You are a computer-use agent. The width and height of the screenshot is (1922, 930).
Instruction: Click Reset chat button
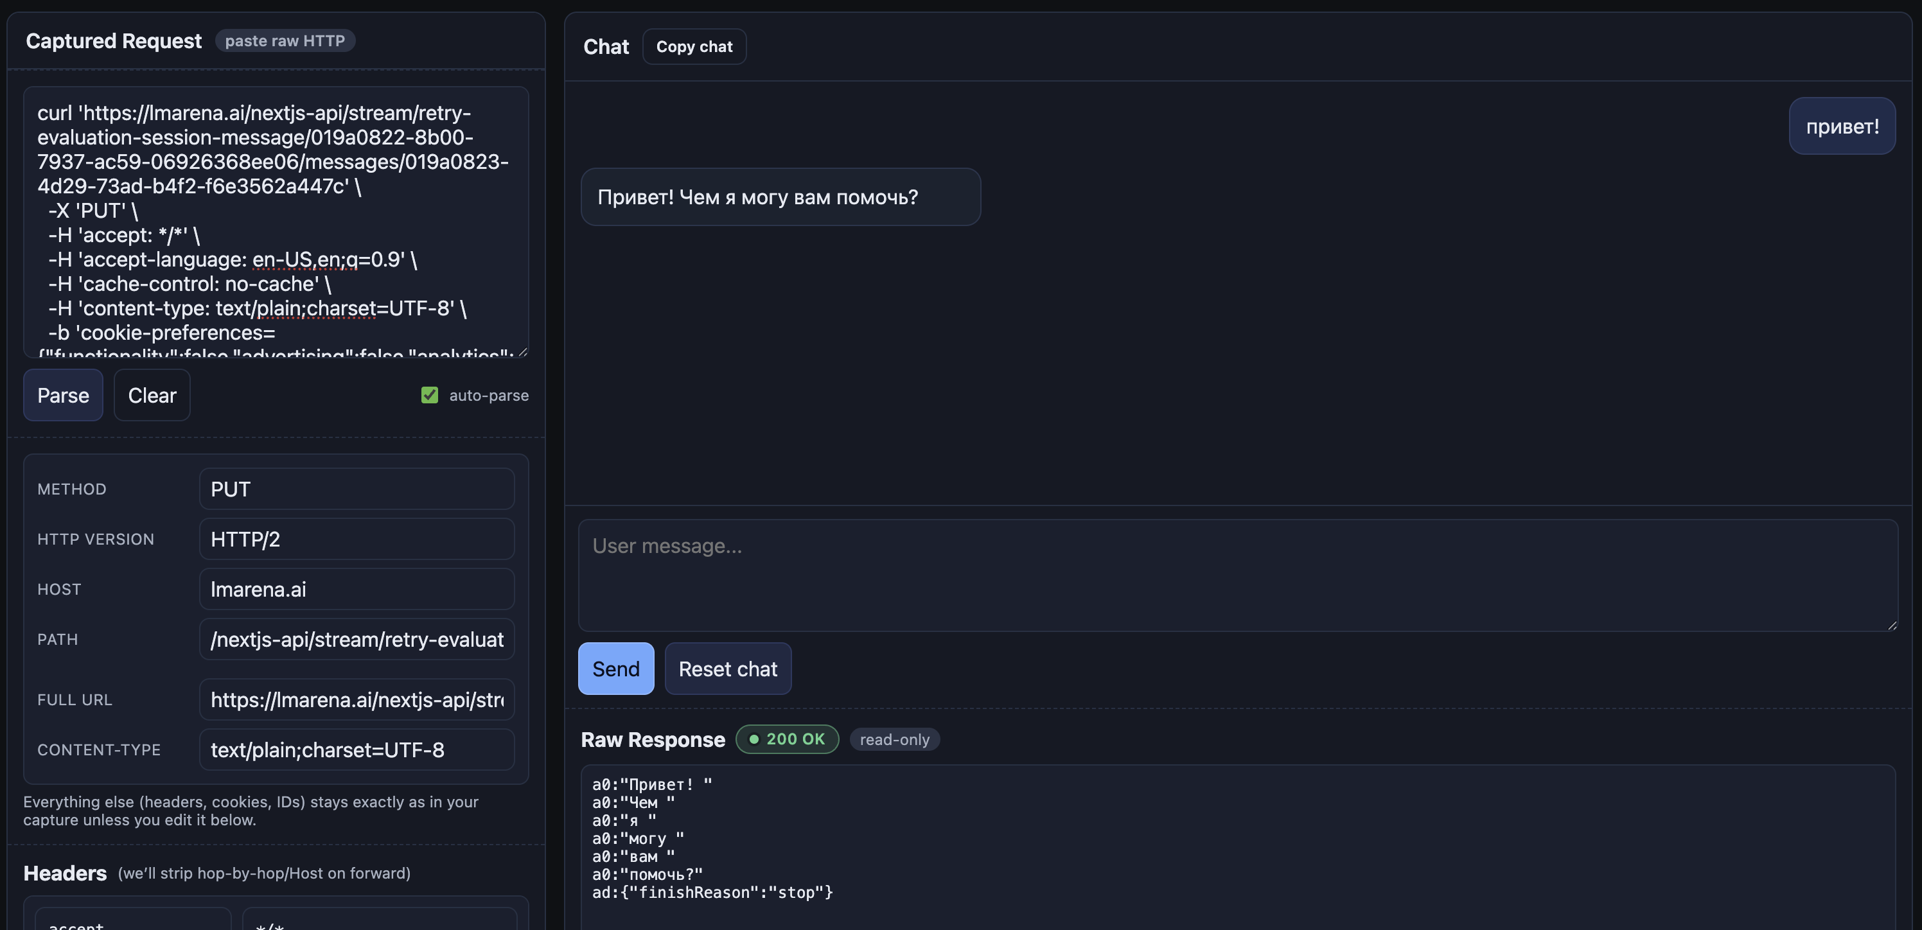[727, 669]
